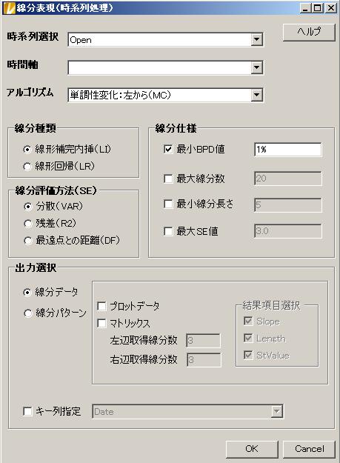Check the プロットデータ checkbox

point(101,306)
